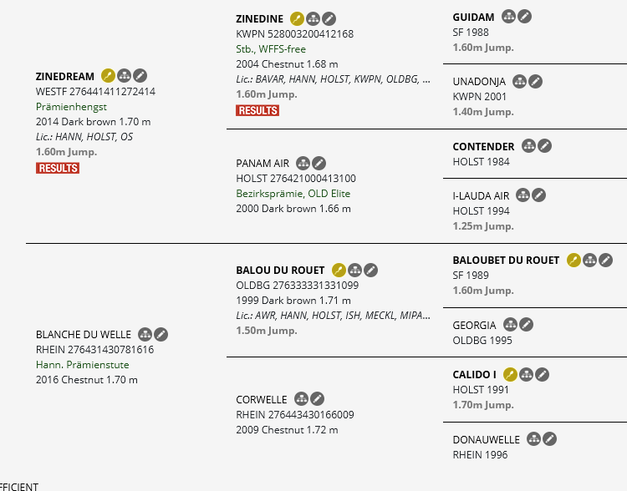Open the BLANCHE DU WELLE name link

[x=84, y=335]
